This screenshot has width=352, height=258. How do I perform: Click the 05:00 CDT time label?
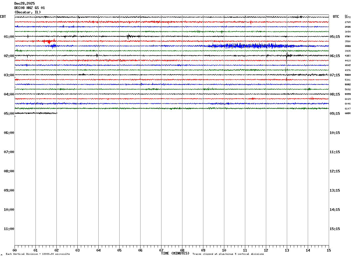click(9, 114)
